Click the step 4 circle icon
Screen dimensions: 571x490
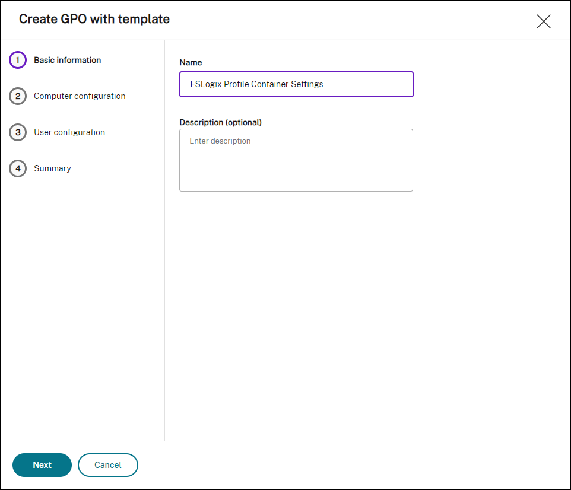(18, 168)
